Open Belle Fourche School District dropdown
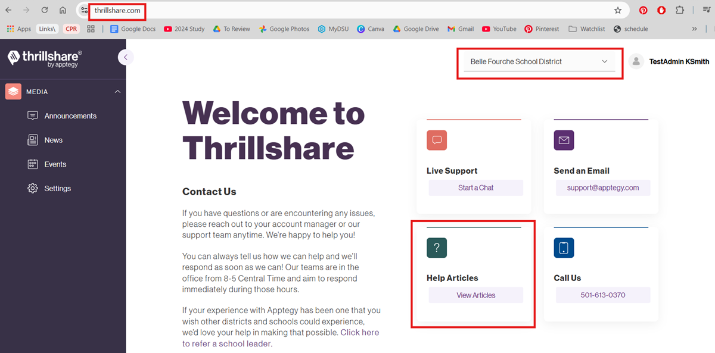 [539, 62]
